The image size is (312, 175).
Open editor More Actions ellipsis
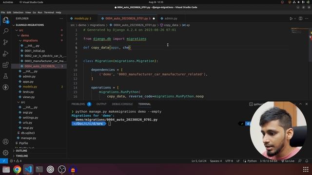tap(307, 18)
